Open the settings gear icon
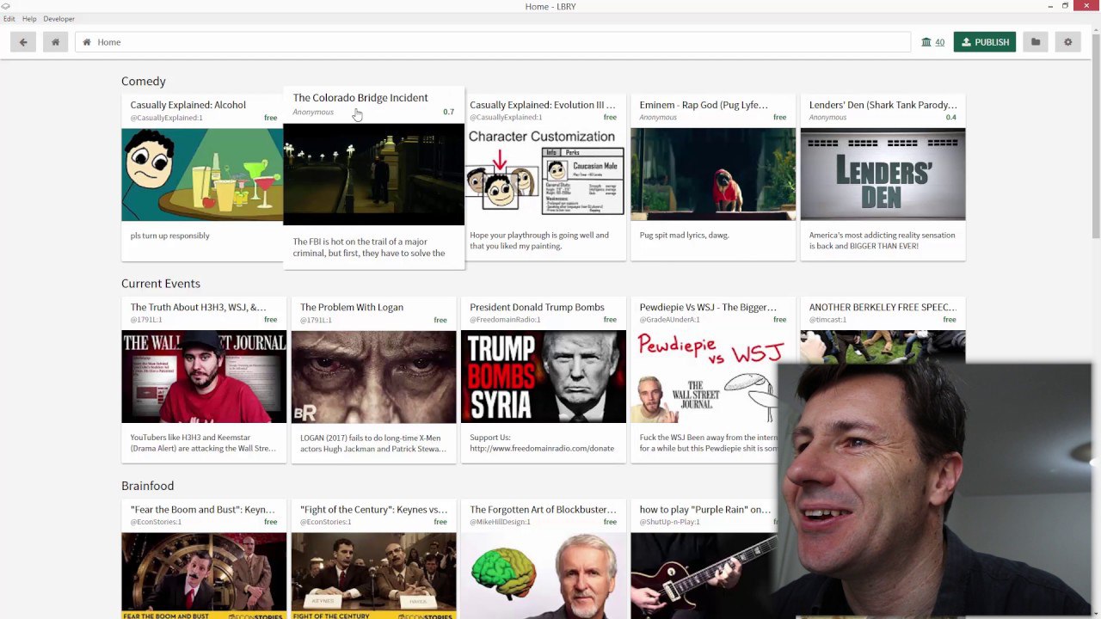Viewport: 1101px width, 619px height. coord(1067,42)
